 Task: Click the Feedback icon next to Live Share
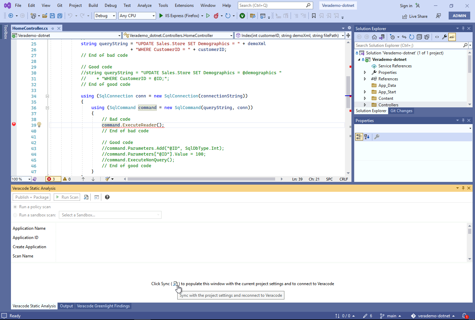tap(438, 16)
